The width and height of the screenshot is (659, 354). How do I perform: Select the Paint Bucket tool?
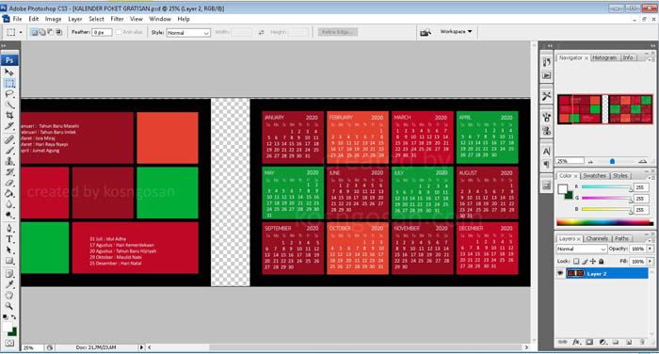[9, 194]
